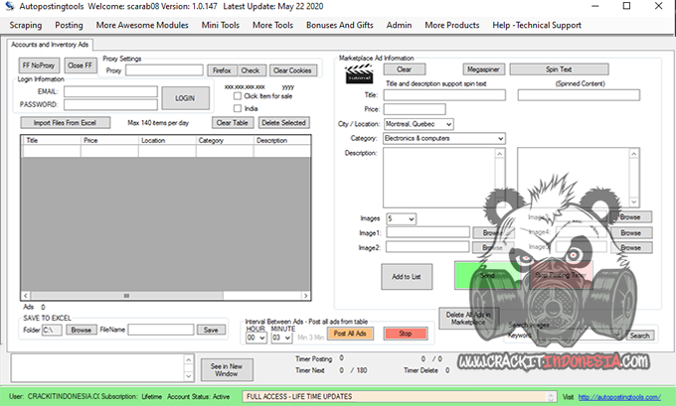Screen dimensions: 676x406
Task: Toggle the India checkbox
Action: click(x=238, y=108)
